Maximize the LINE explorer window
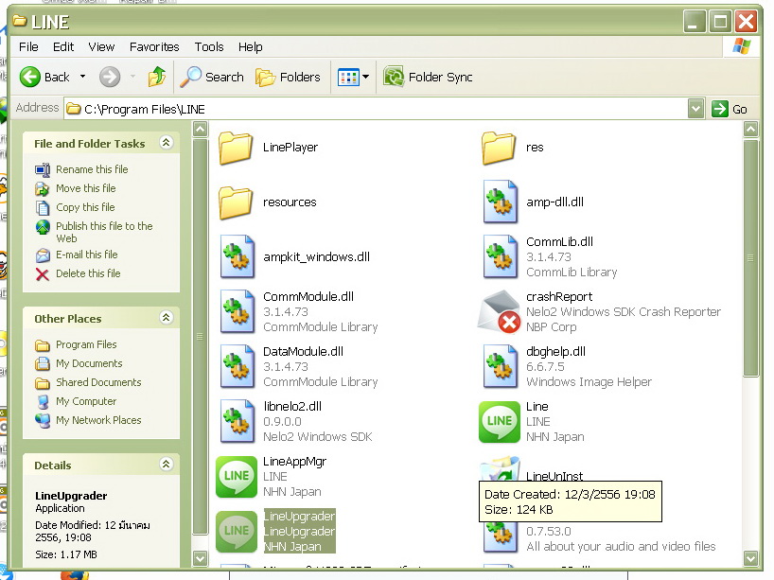 pos(720,22)
